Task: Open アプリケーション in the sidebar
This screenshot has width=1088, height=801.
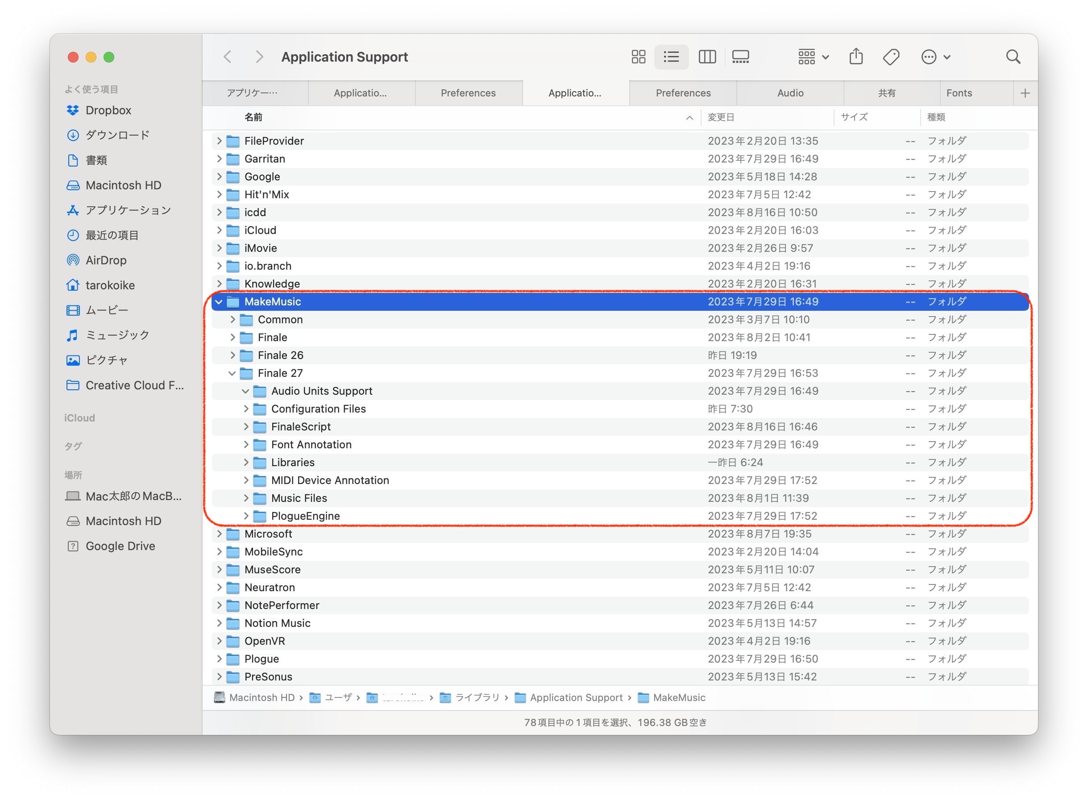Action: [x=128, y=210]
